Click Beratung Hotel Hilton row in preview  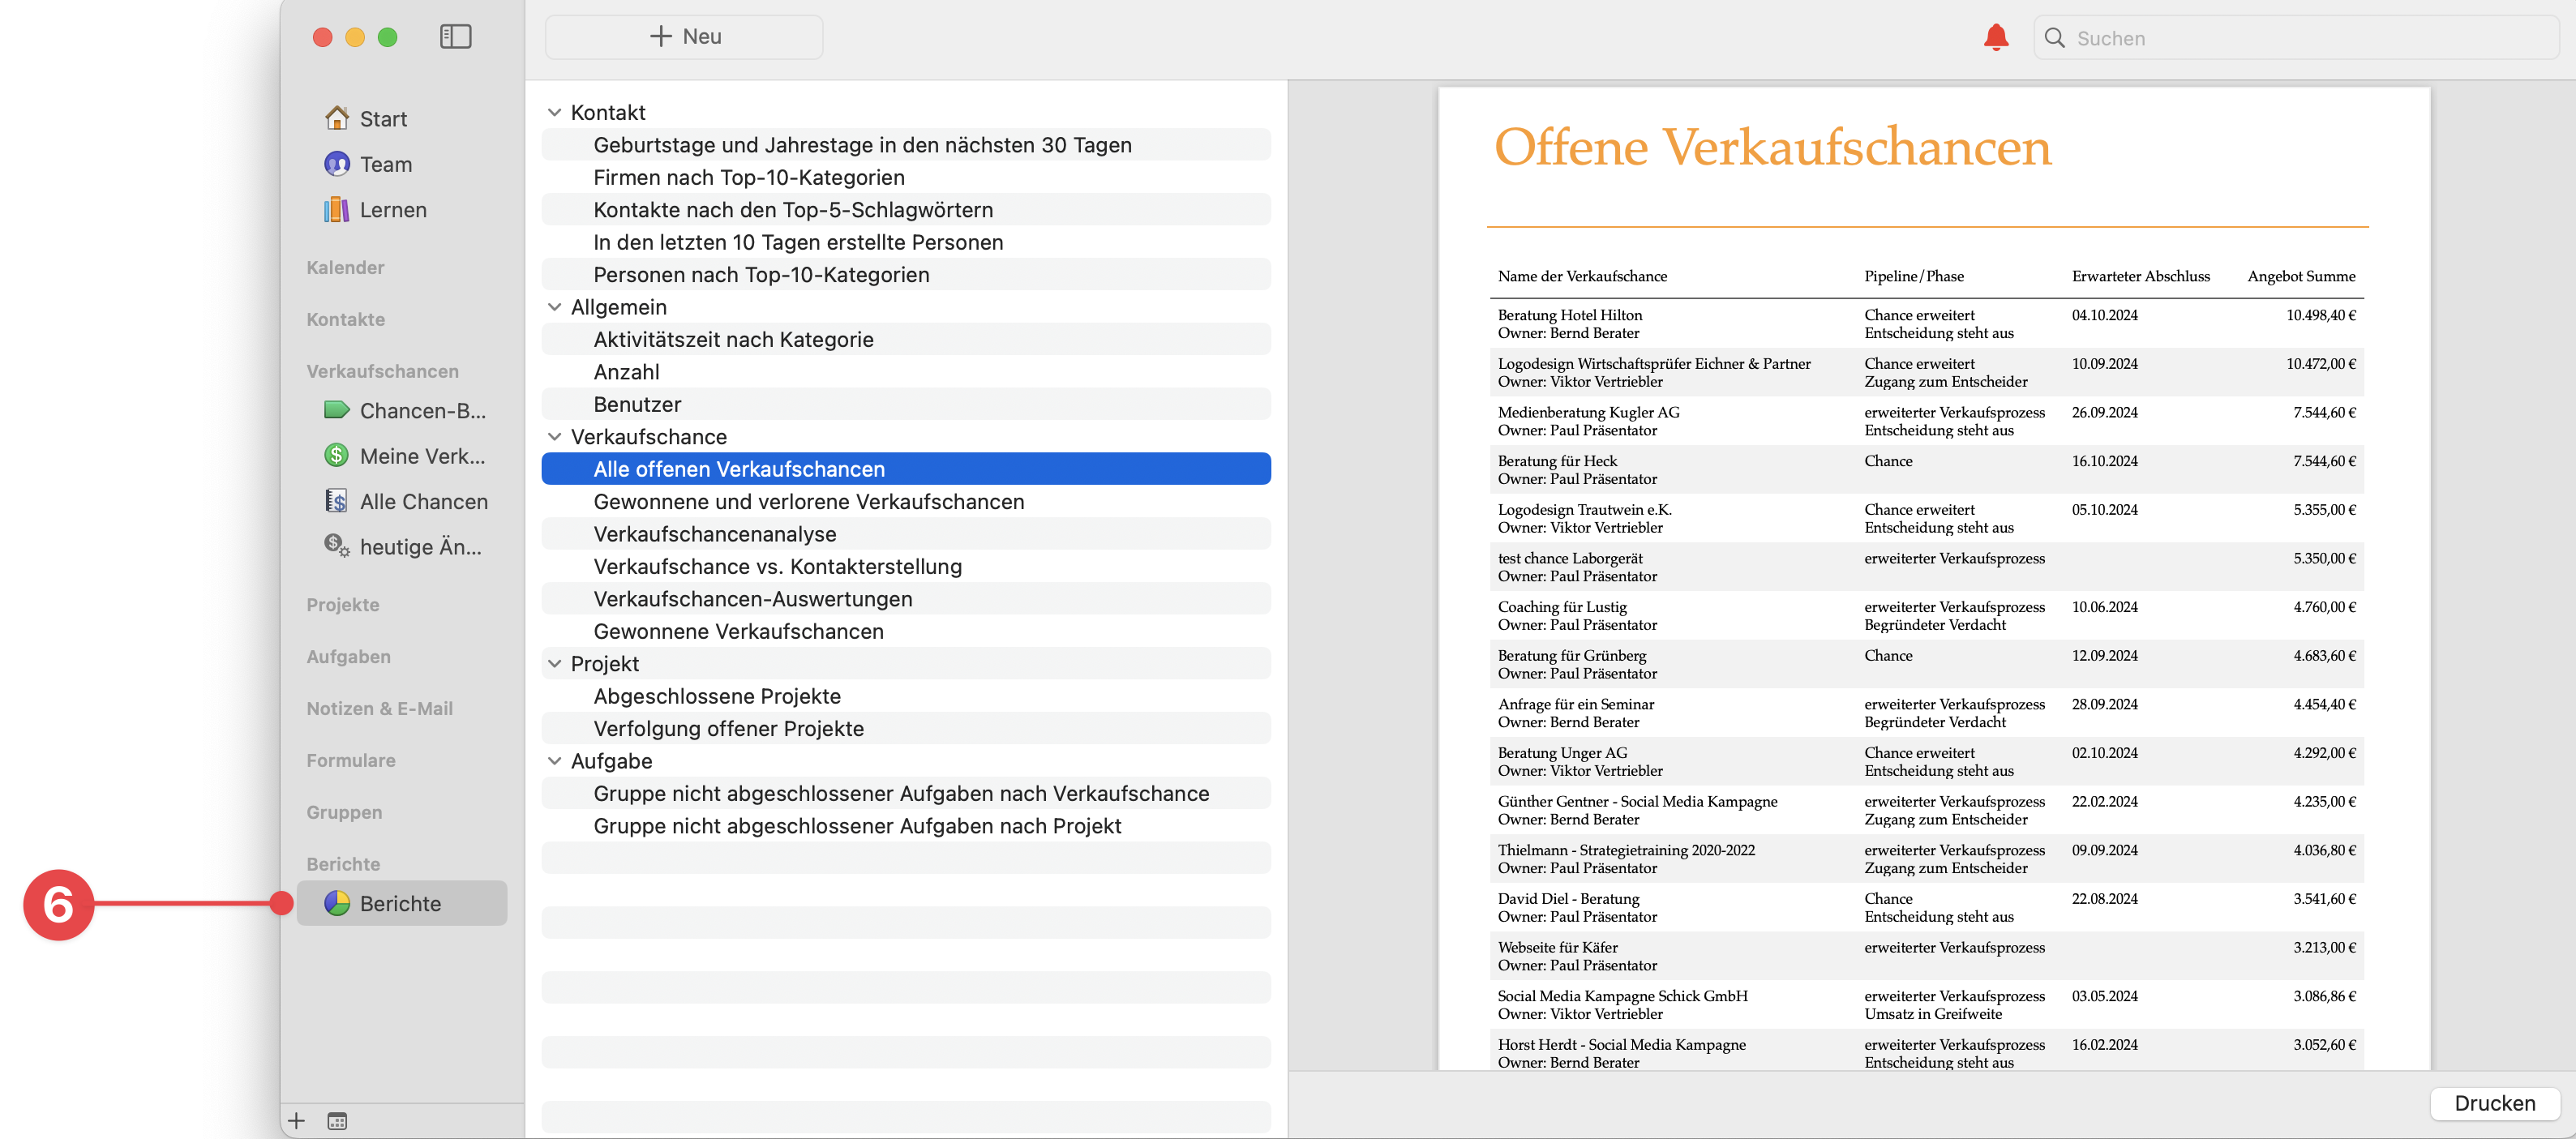(1926, 323)
